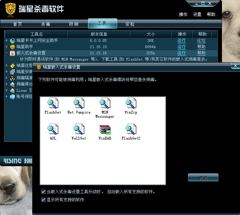Sort by 大小 column header
240x215 pixels.
tap(151, 34)
